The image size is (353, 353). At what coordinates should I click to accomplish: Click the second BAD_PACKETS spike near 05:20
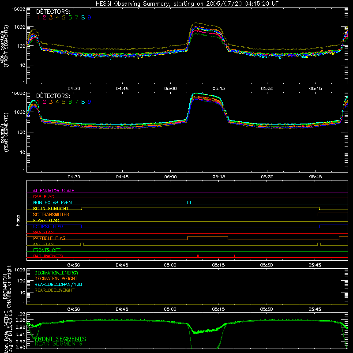point(234,256)
